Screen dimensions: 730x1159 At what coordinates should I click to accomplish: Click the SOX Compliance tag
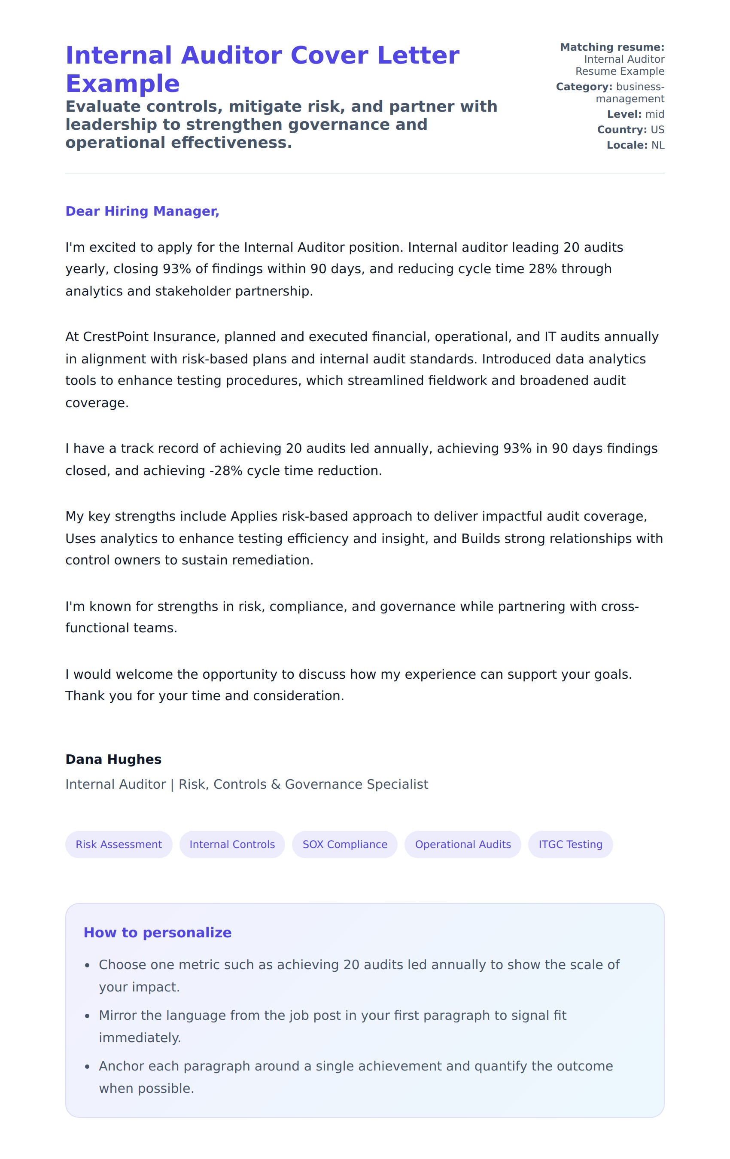(x=344, y=844)
